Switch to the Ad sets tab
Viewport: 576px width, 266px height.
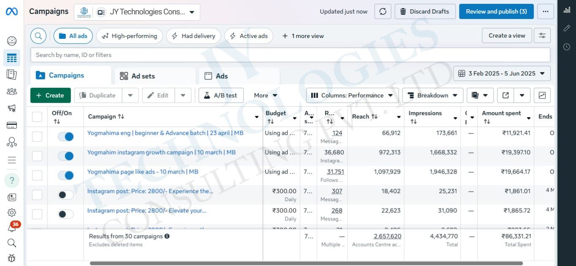[x=155, y=76]
